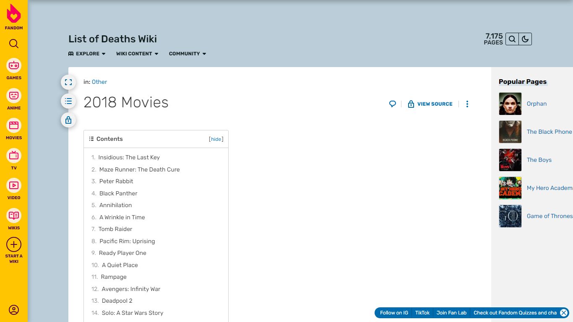
Task: Hide the Contents table
Action: coord(216,139)
